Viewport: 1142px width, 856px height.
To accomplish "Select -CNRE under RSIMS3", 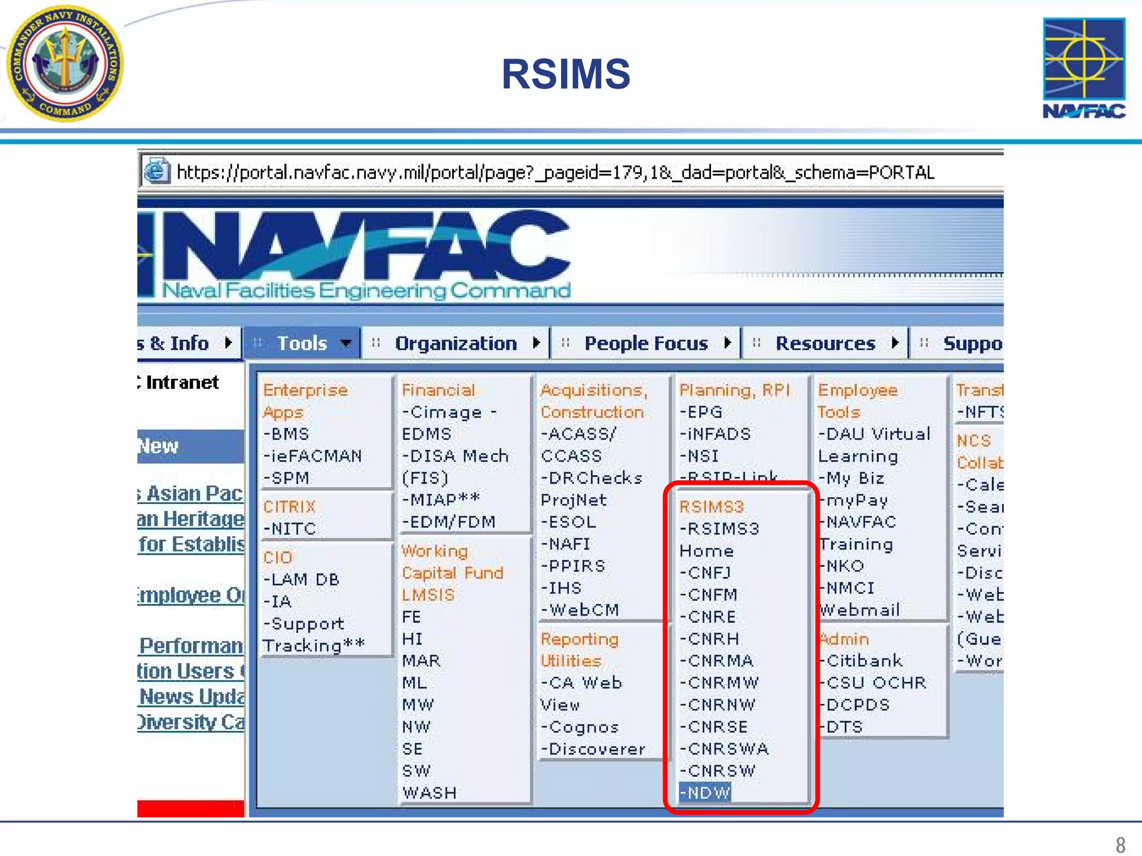I will point(708,617).
